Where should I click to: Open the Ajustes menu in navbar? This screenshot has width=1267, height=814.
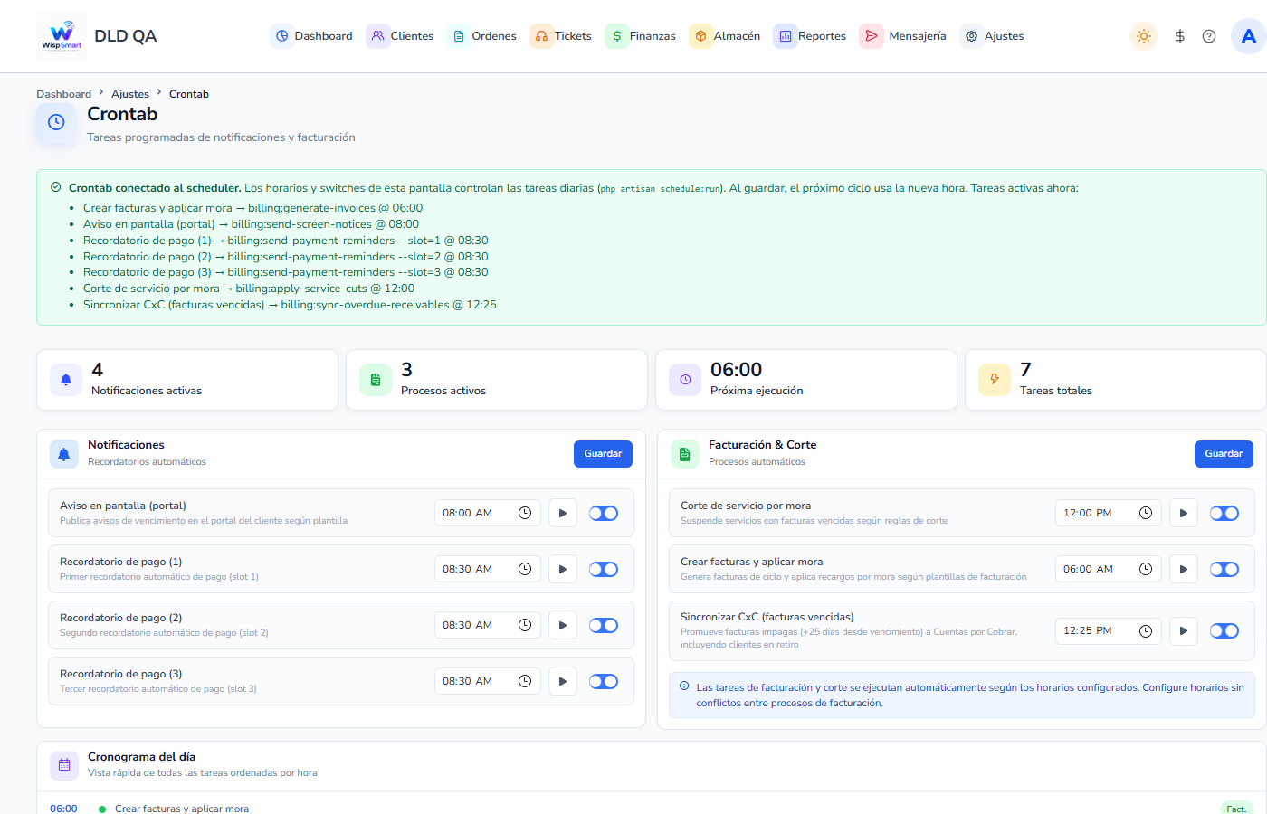993,36
